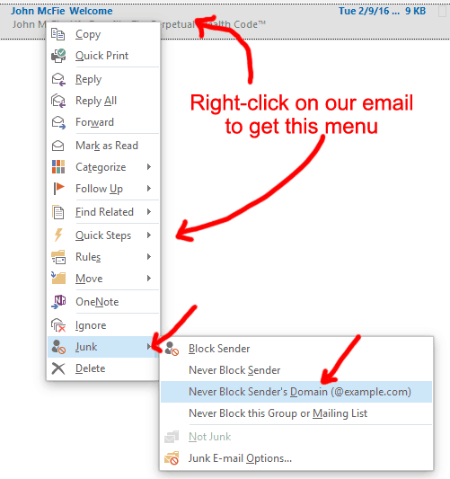Expand the Move submenu arrow
Screen dimensions: 450x479
tap(149, 278)
